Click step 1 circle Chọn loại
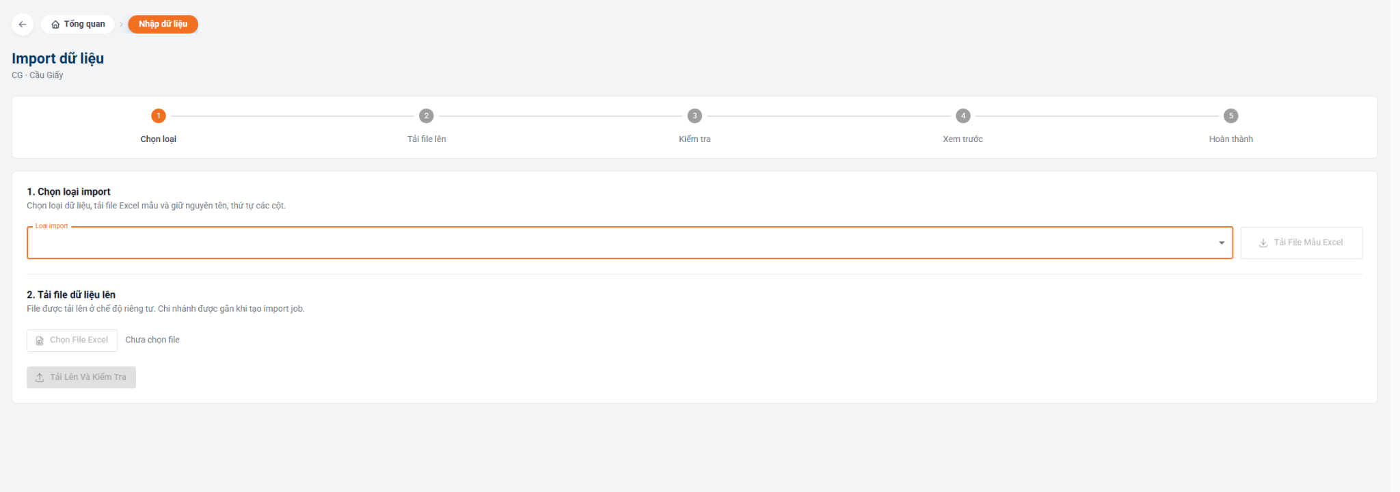Image resolution: width=1400 pixels, height=492 pixels. tap(159, 115)
